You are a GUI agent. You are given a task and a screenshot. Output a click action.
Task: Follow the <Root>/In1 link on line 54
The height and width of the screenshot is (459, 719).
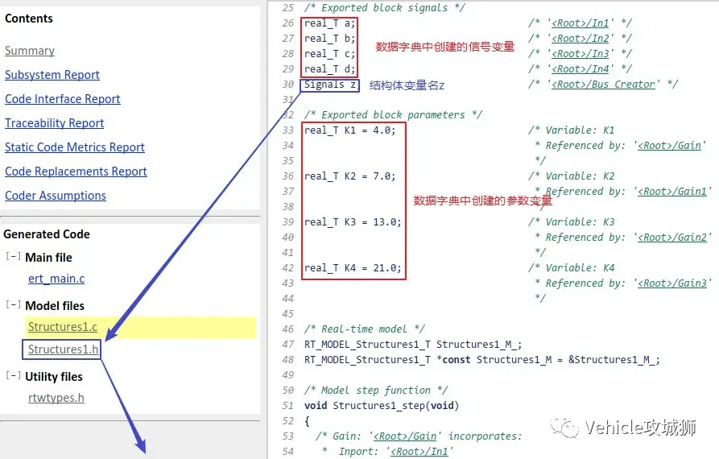click(x=419, y=452)
